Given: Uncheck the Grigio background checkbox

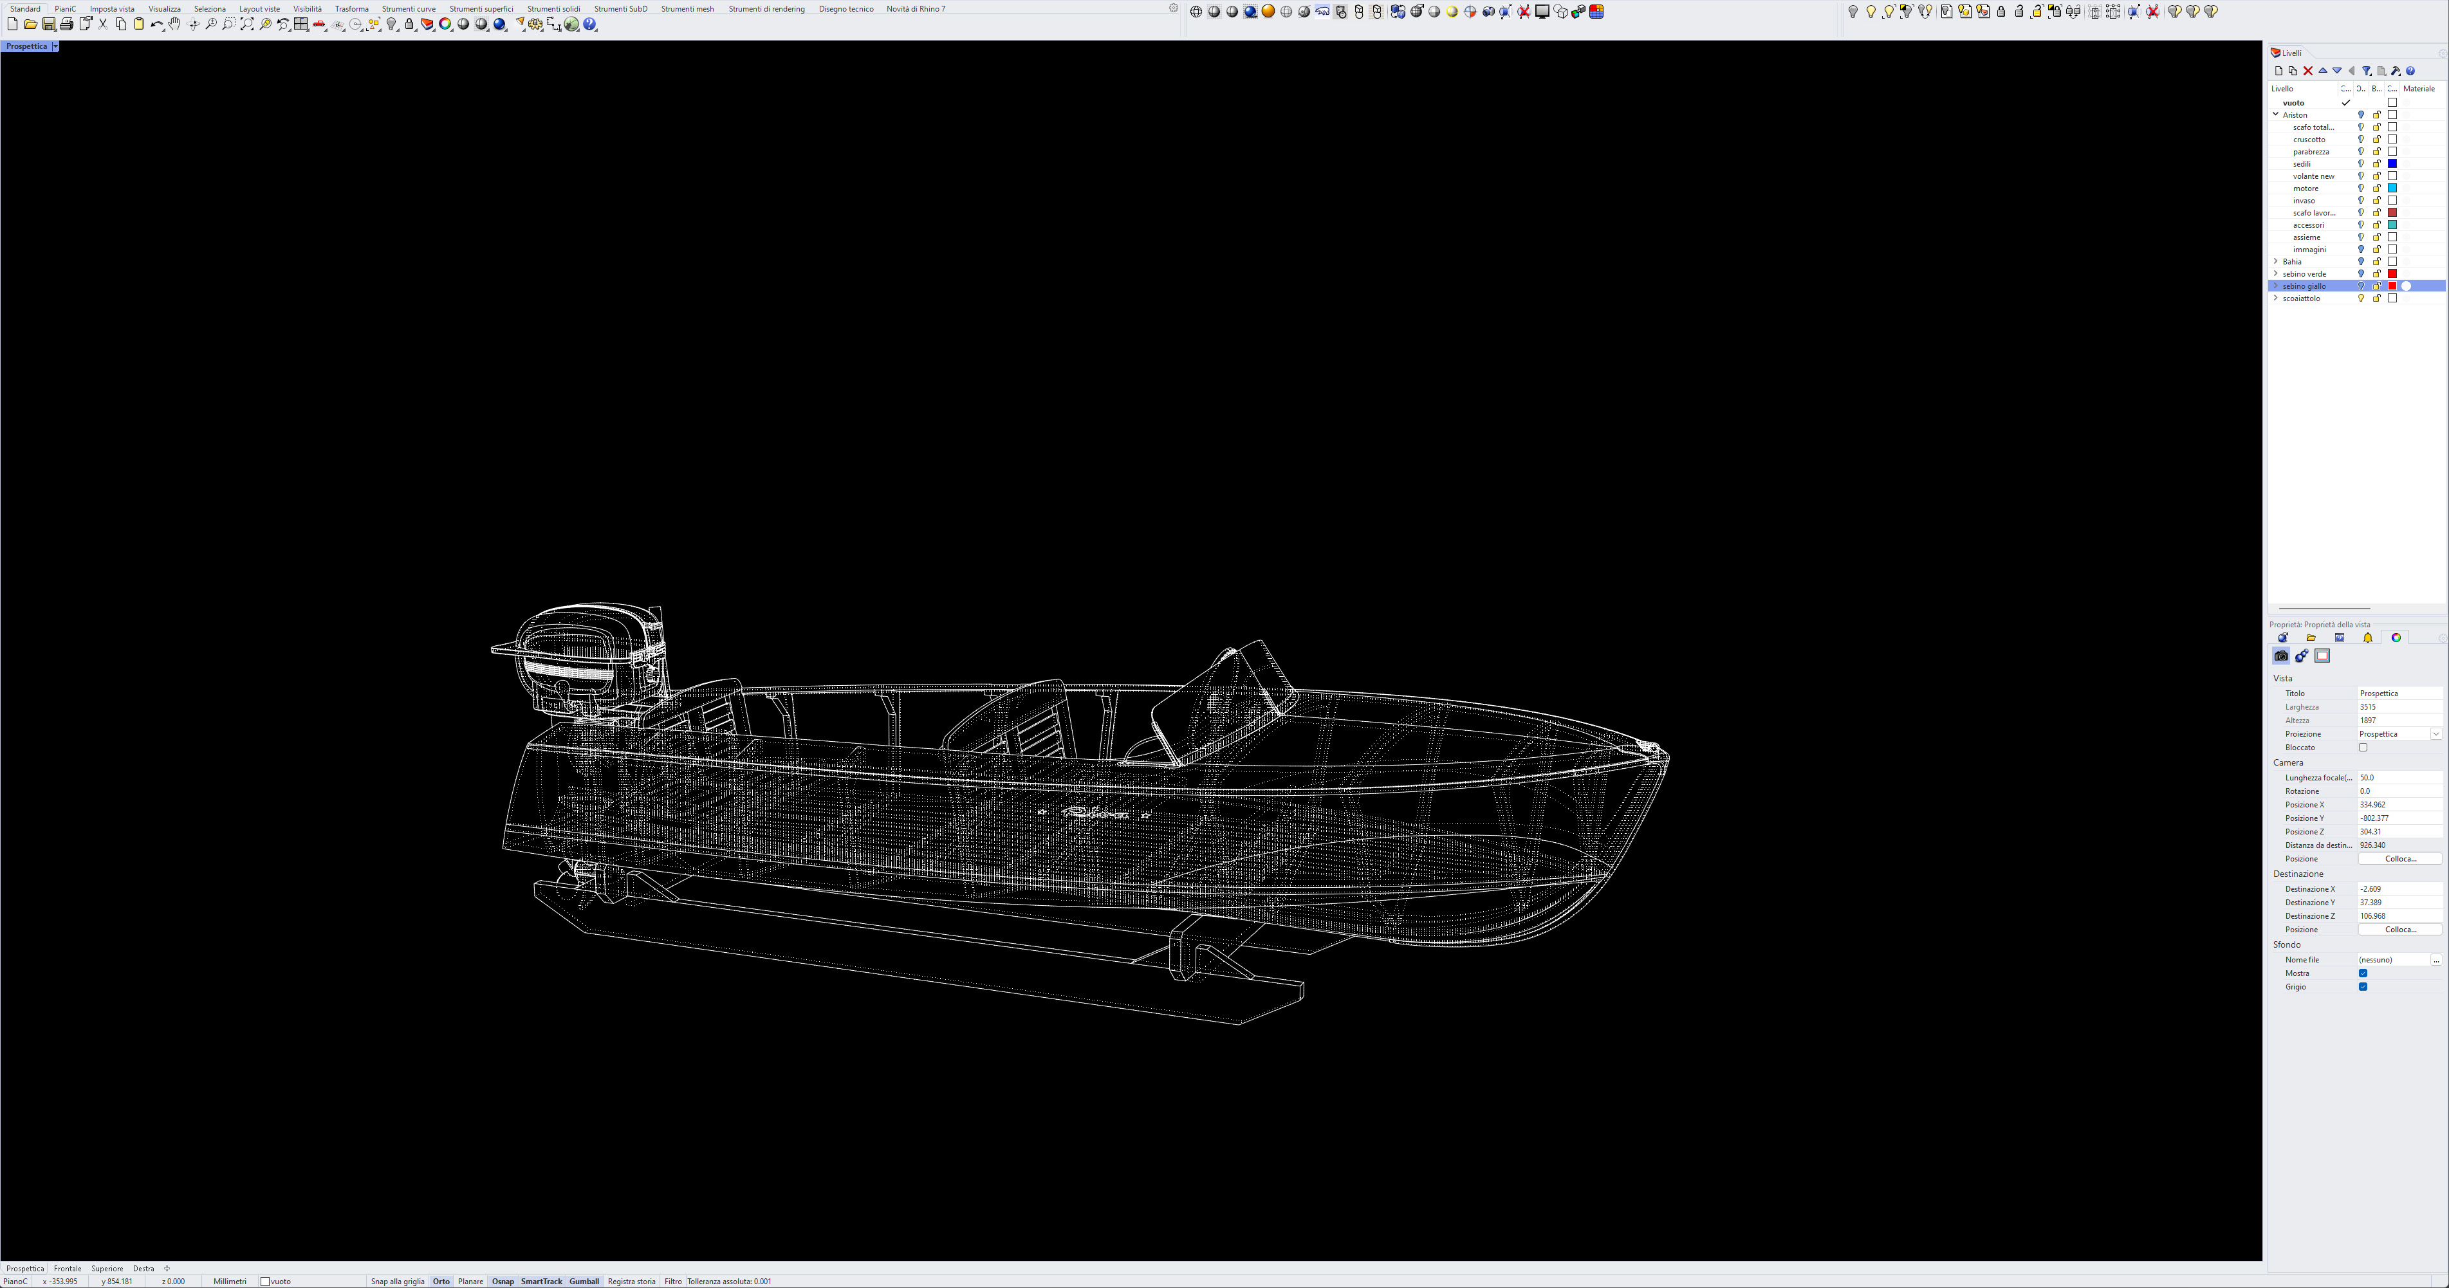Looking at the screenshot, I should click(x=2363, y=987).
